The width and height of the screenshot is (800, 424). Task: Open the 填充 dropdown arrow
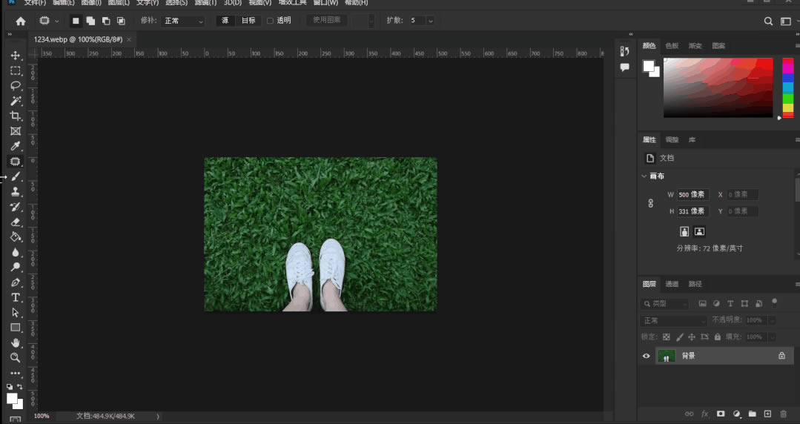[772, 337]
